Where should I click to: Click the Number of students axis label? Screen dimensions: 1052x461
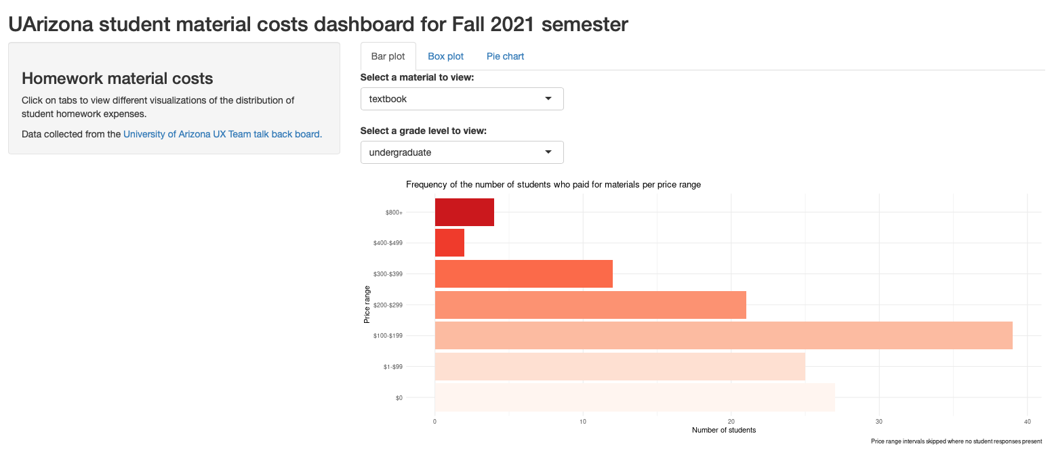724,430
